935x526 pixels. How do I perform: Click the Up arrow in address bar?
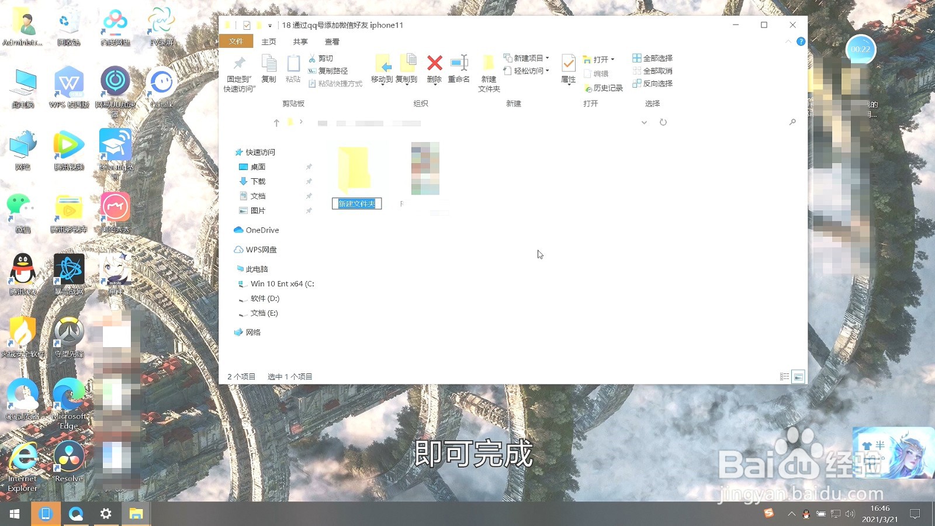click(276, 123)
